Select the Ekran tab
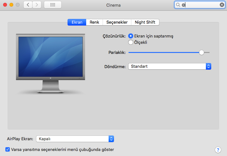The image size is (227, 156). click(77, 22)
